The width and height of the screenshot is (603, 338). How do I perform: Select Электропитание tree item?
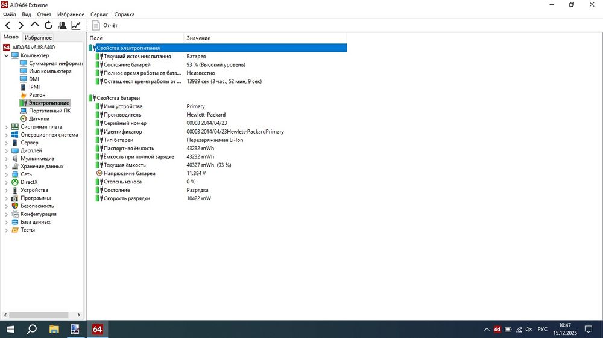pyautogui.click(x=49, y=103)
